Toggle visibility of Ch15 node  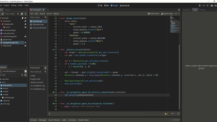coord(25,27)
